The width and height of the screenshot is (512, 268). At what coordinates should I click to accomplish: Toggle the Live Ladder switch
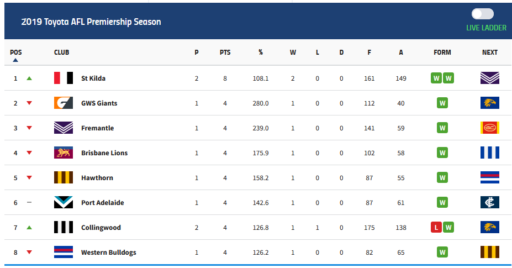(483, 14)
